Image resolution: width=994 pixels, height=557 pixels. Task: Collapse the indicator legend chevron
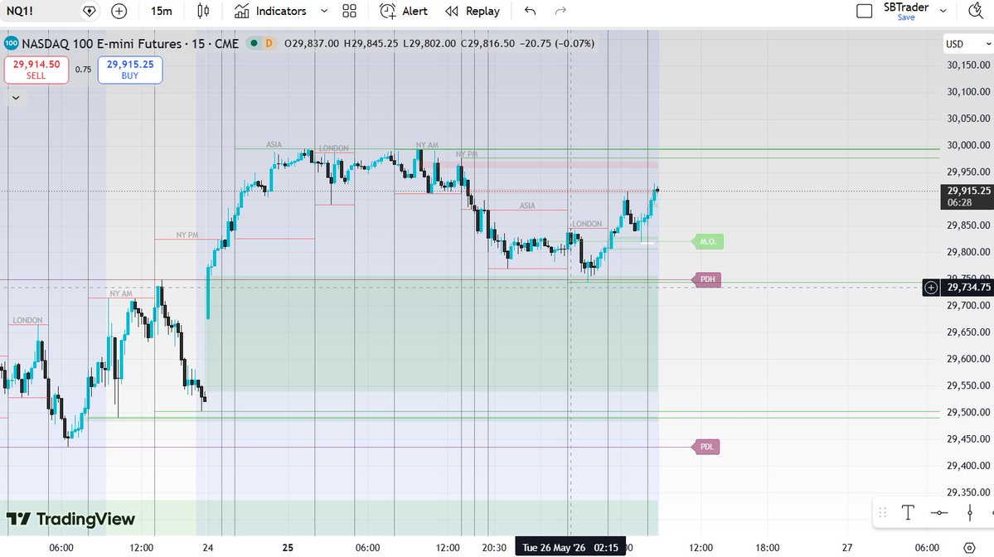[x=16, y=98]
